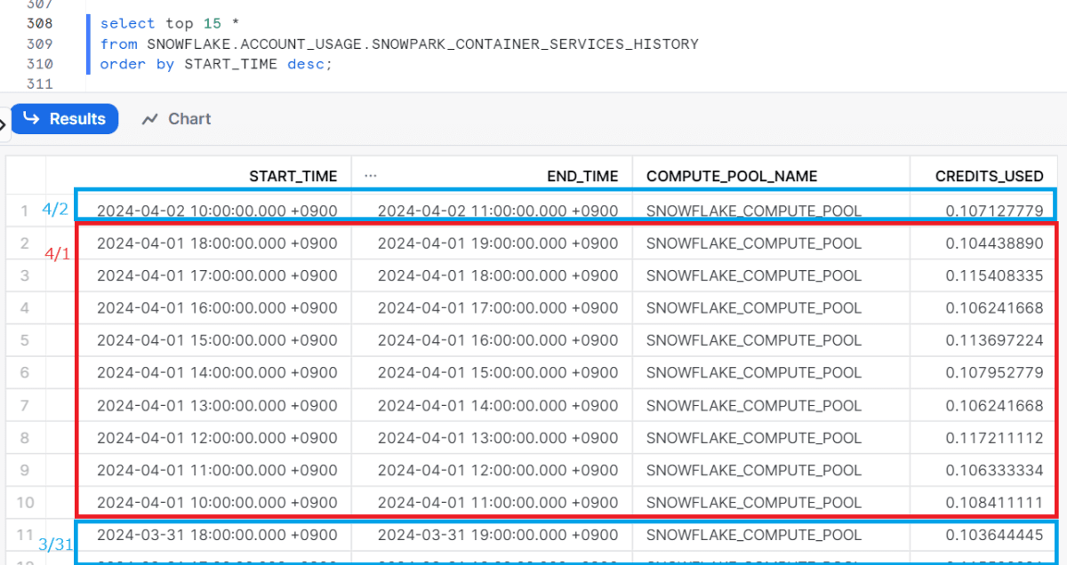
Task: Select END_TIME cell 2024-04-01 14:00:00.000
Action: tap(498, 405)
